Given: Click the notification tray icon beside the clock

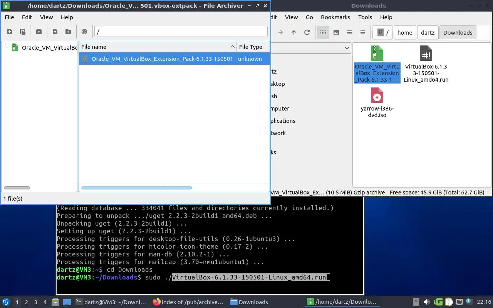Looking at the screenshot, I should coord(469,301).
